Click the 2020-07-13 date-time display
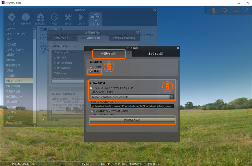252x166 pixels. 135,164
